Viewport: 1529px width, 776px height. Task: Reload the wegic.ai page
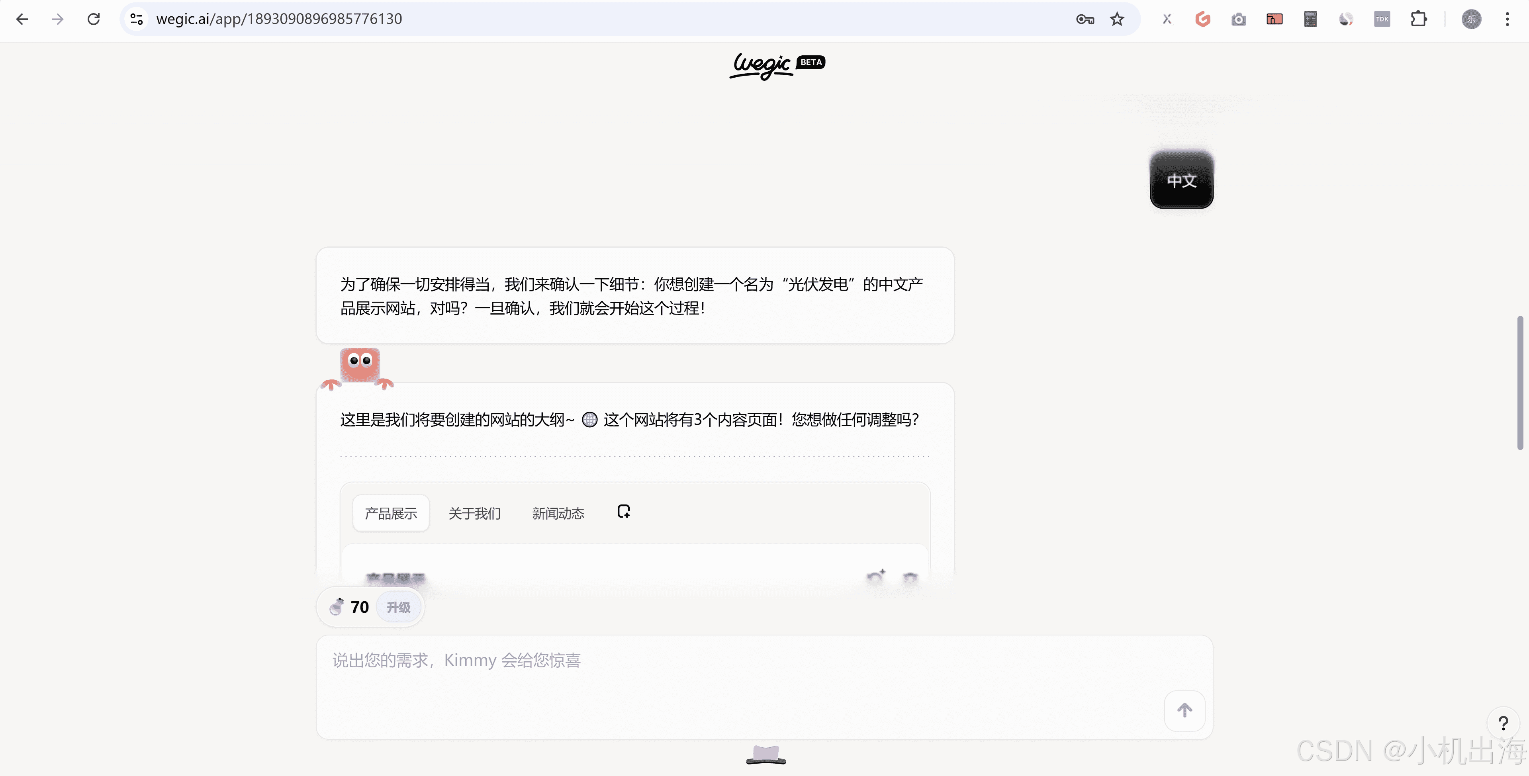94,19
